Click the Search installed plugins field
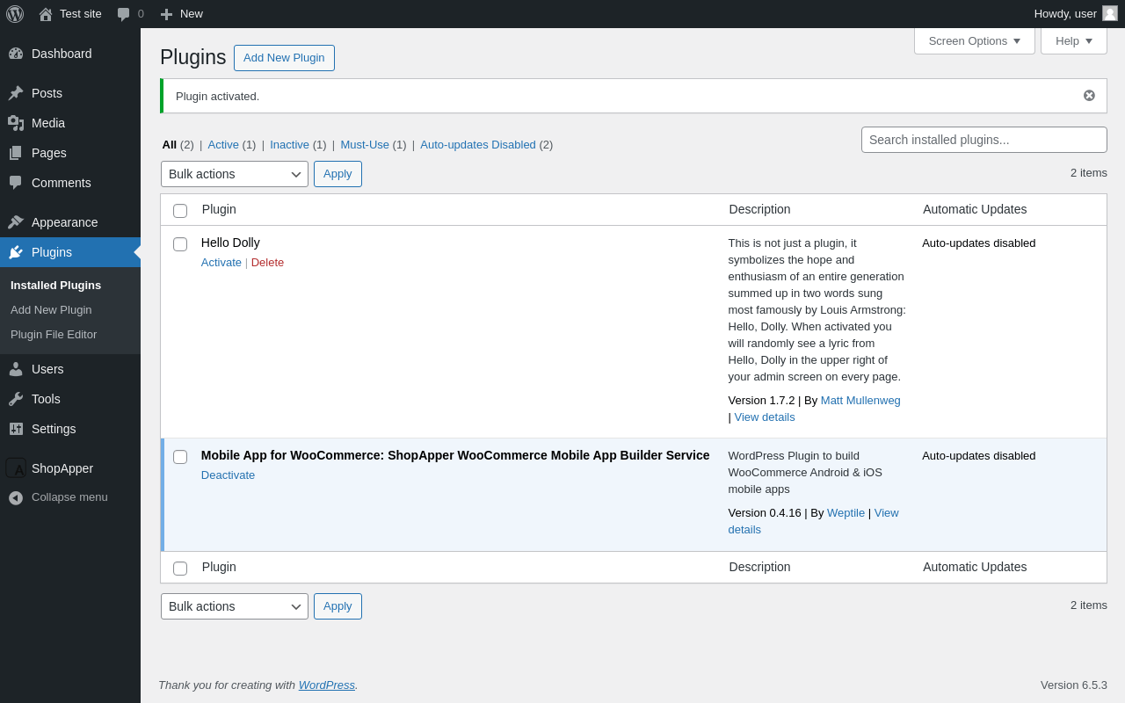 pos(983,140)
